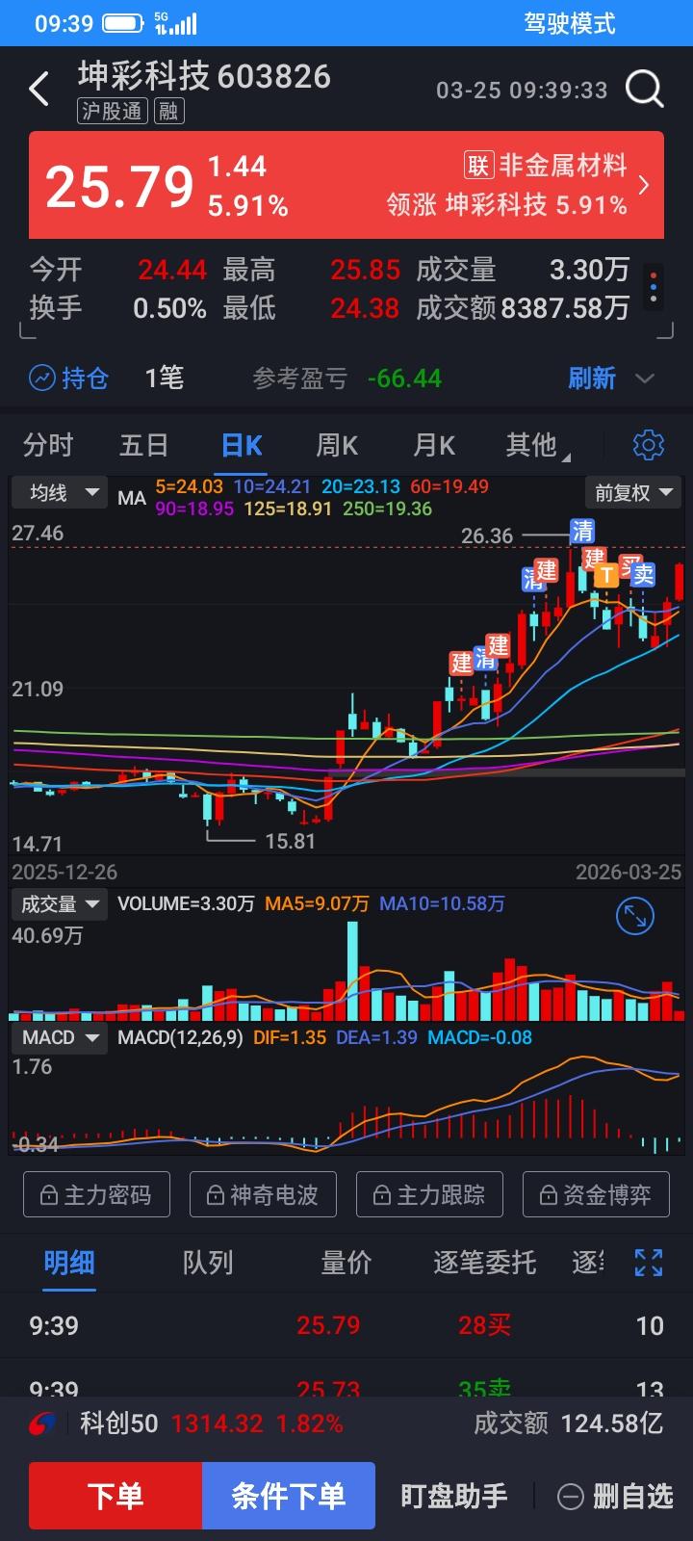Tap the 5G signal indicator
The width and height of the screenshot is (693, 1541).
pos(175,23)
